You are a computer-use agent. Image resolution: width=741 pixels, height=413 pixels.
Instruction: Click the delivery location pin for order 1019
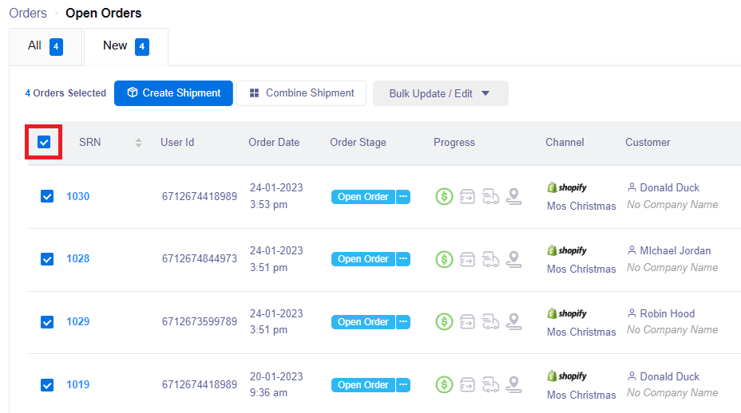(x=513, y=384)
